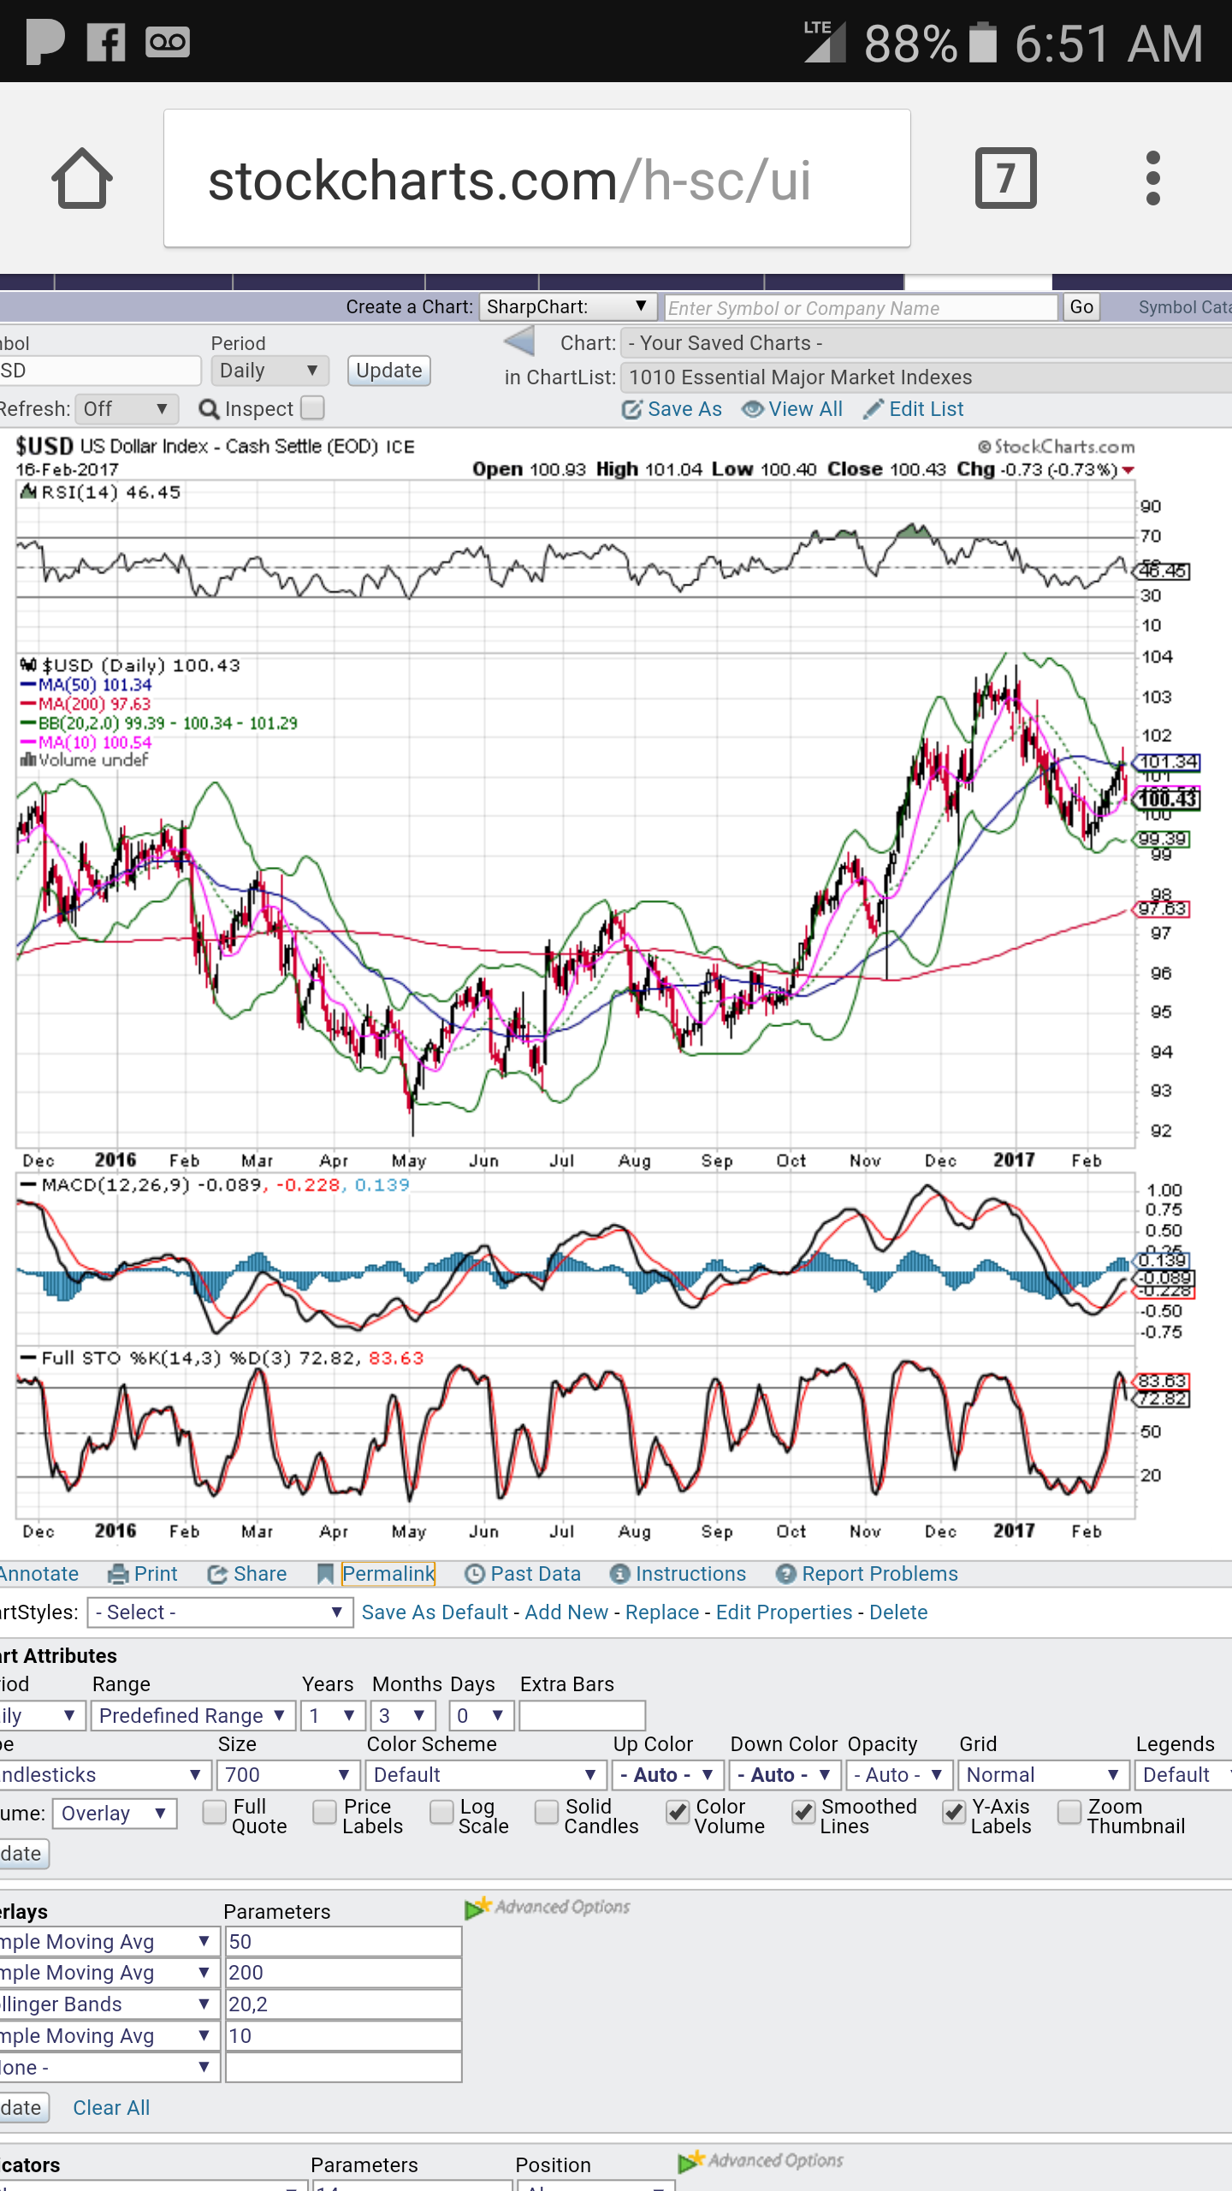Viewport: 1232px width, 2191px height.
Task: Click the Enter Symbol or Company Name field
Action: point(860,308)
